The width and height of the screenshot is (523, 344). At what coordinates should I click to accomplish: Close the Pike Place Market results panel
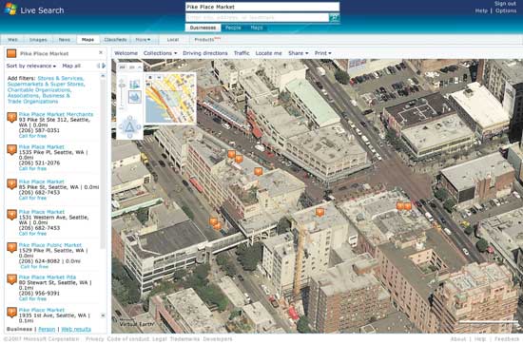click(x=101, y=52)
